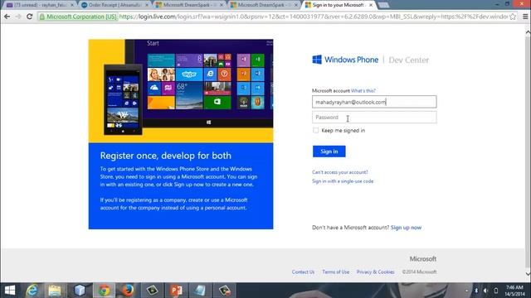The image size is (531, 298).
Task: Select the 'Sign in to your Microsoft' tab
Action: 338,5
